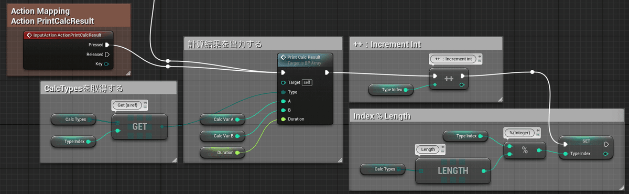Select the LENGTH array node
Image resolution: width=629 pixels, height=194 pixels.
[453, 170]
